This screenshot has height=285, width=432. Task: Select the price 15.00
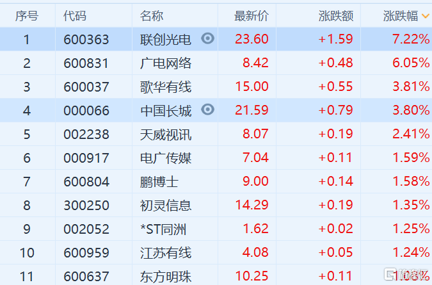pos(252,86)
